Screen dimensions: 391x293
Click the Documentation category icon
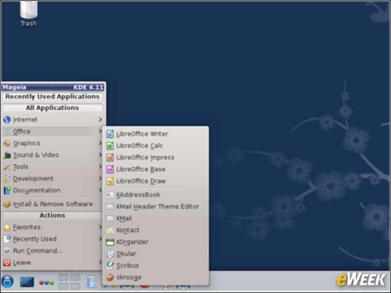[x=7, y=190]
